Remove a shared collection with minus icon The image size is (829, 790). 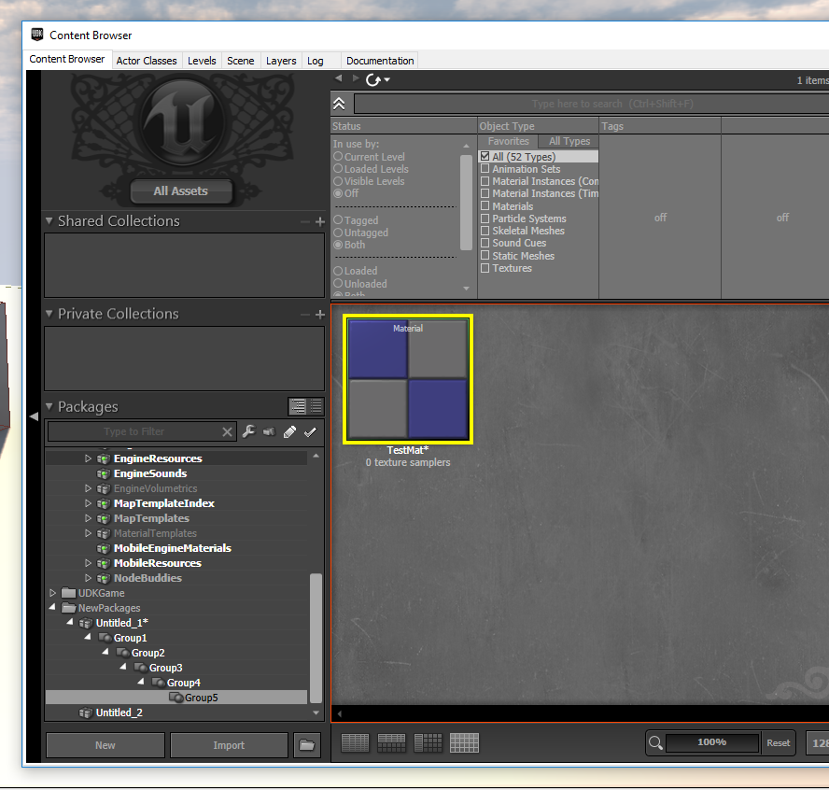(x=305, y=222)
